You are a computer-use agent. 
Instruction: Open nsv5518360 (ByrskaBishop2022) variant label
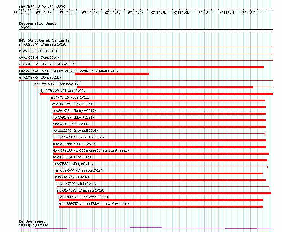(x=47, y=64)
